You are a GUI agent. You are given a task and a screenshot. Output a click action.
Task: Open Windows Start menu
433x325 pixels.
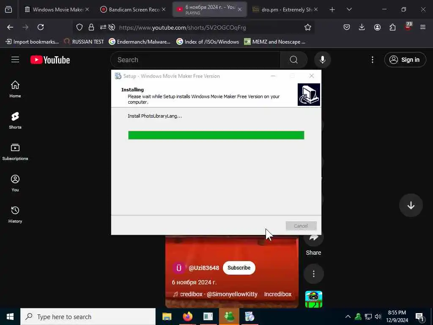10,317
